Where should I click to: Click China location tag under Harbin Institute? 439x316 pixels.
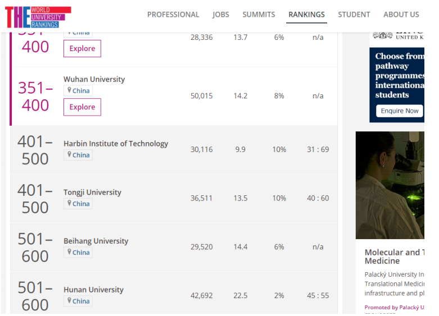(x=78, y=155)
